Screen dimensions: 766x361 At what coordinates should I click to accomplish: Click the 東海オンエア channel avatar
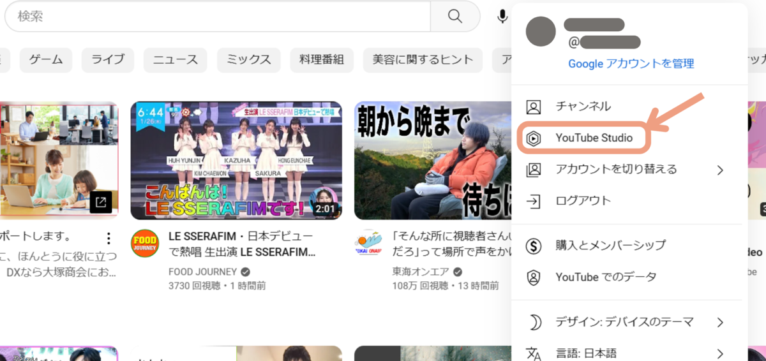point(368,243)
